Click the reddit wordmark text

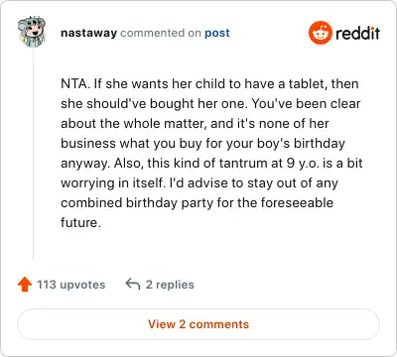tap(357, 33)
